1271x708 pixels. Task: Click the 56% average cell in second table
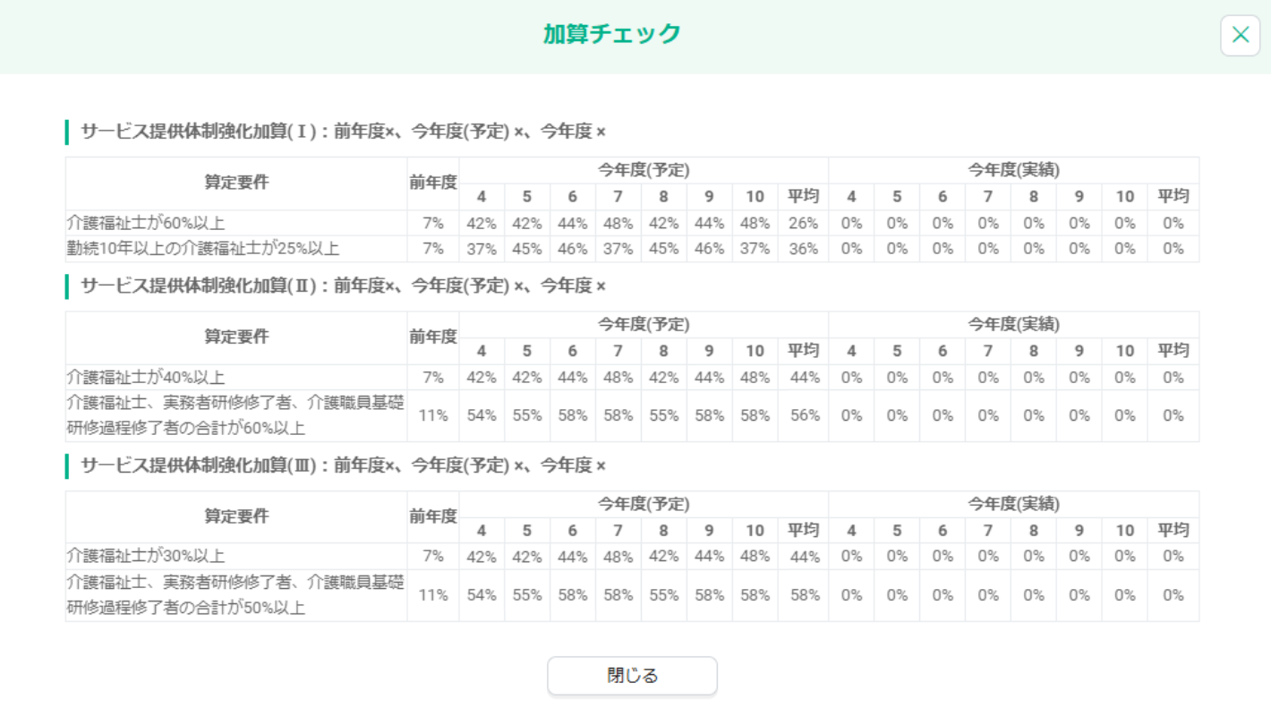pos(803,416)
